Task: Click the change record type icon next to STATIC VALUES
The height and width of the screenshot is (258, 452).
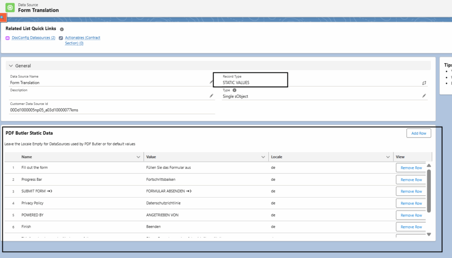Action: [x=424, y=82]
